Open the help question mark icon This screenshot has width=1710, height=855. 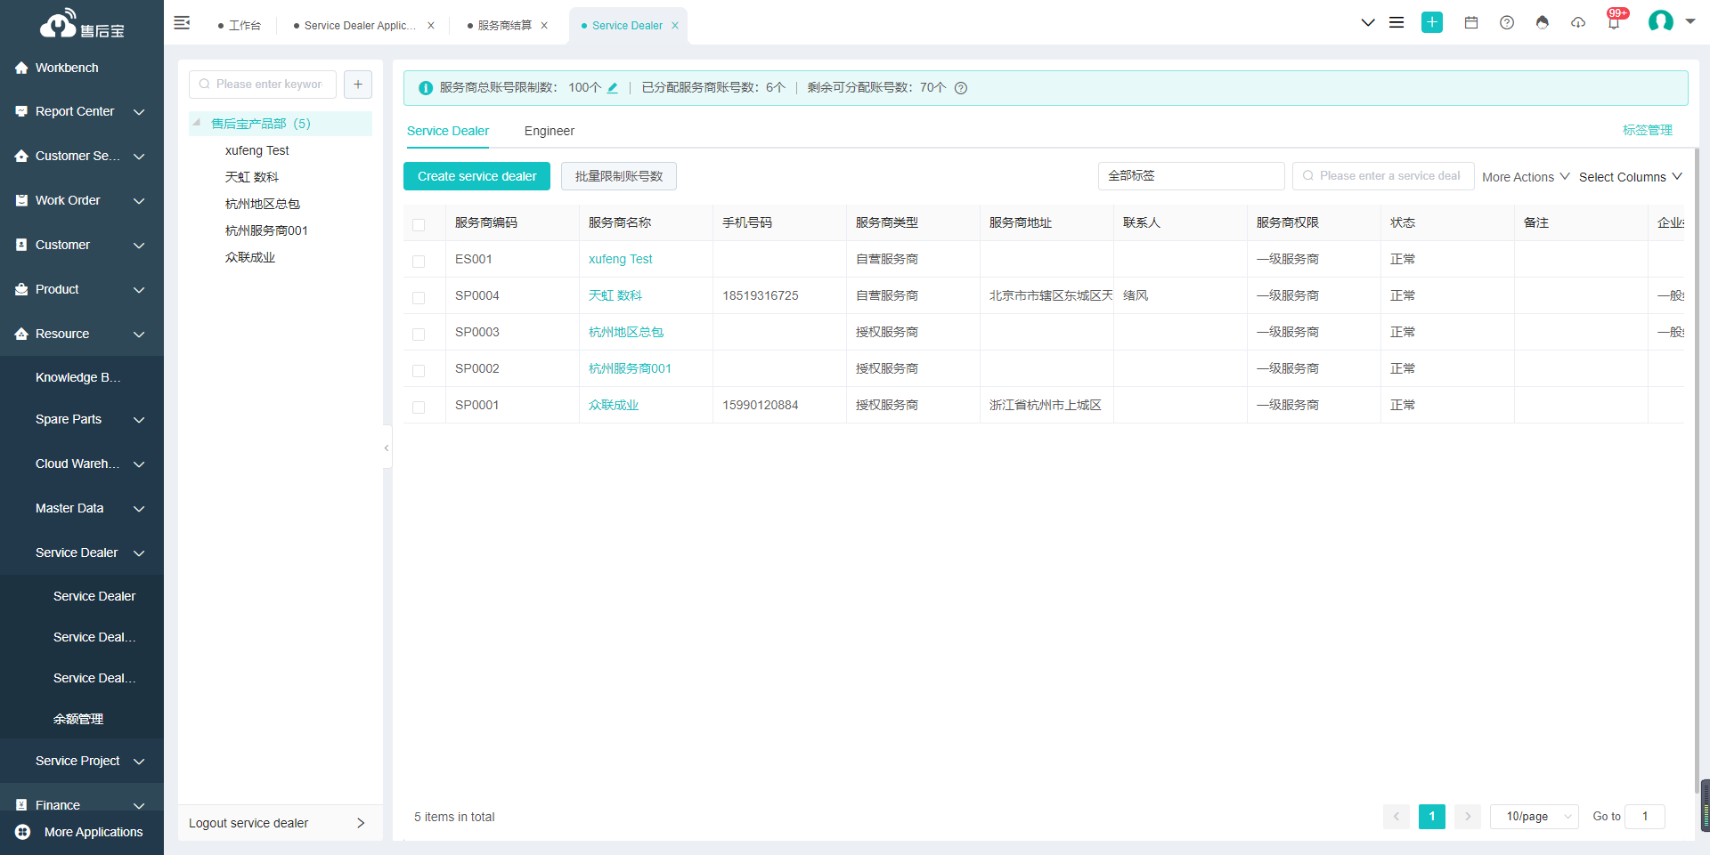(x=1507, y=23)
